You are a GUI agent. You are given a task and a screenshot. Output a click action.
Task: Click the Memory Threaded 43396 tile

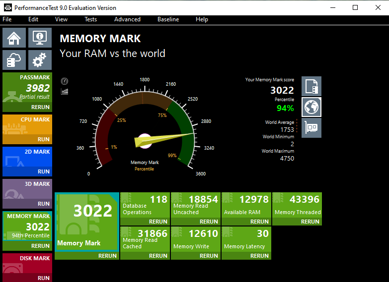coord(297,205)
